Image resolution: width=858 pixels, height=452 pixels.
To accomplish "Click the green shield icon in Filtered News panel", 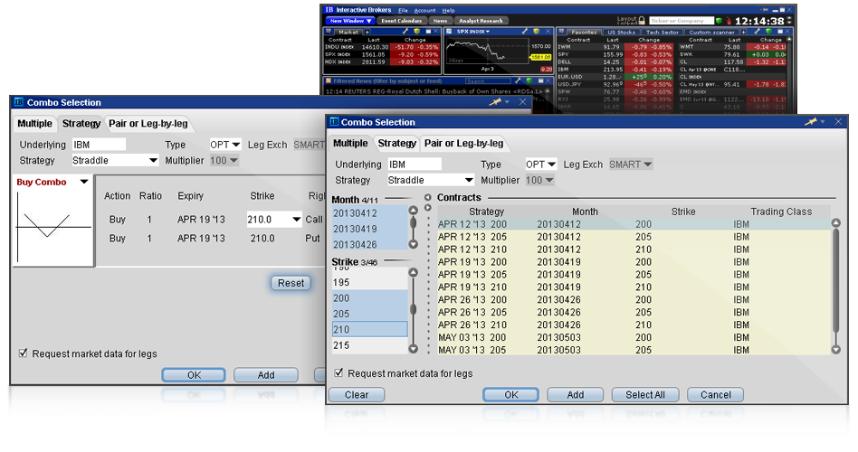I will (529, 80).
